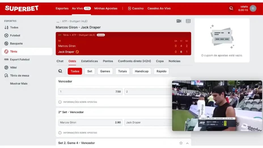Filter markets by Games
Image resolution: width=263 pixels, height=148 pixels.
pyautogui.click(x=105, y=71)
